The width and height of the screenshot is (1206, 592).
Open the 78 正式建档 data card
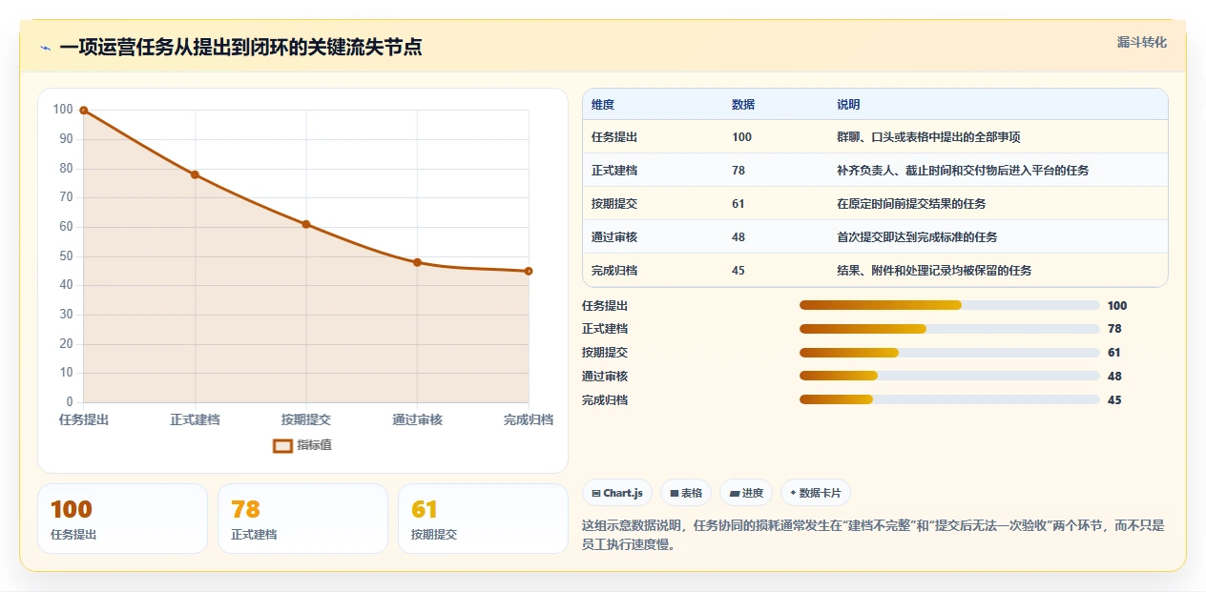302,519
